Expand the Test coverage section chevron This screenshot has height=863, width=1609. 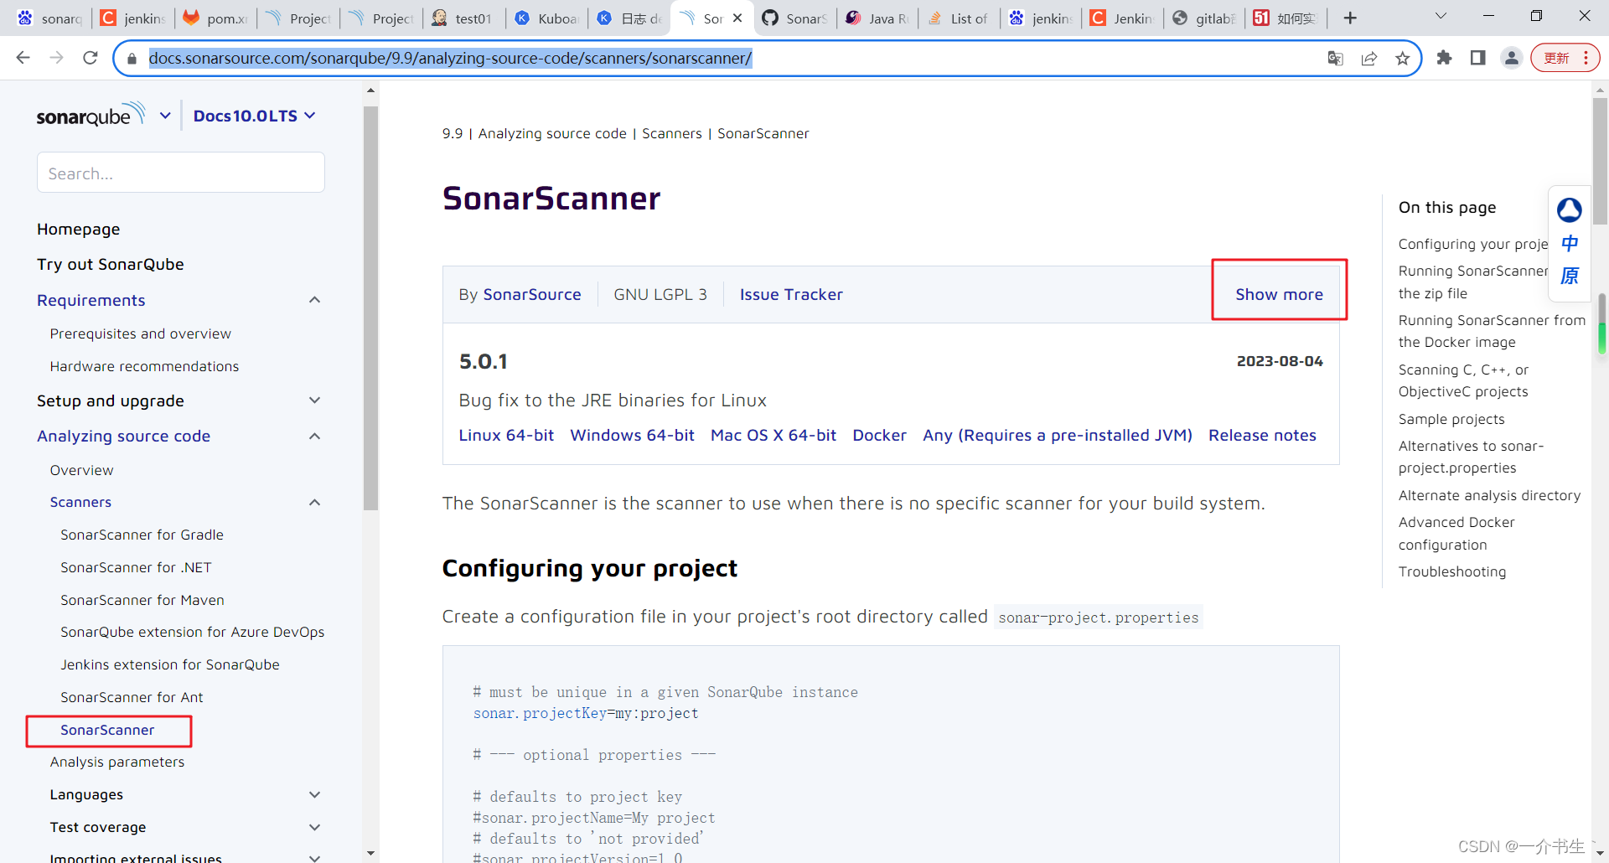click(x=315, y=827)
